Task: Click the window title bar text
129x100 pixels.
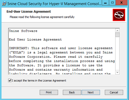Action: [x=54, y=4]
